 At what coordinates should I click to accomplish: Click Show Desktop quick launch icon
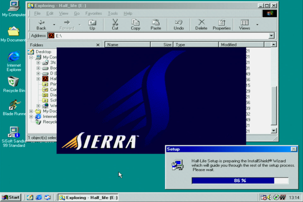[x=30, y=197]
